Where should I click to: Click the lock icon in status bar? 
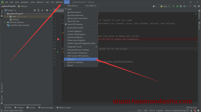click(191, 111)
